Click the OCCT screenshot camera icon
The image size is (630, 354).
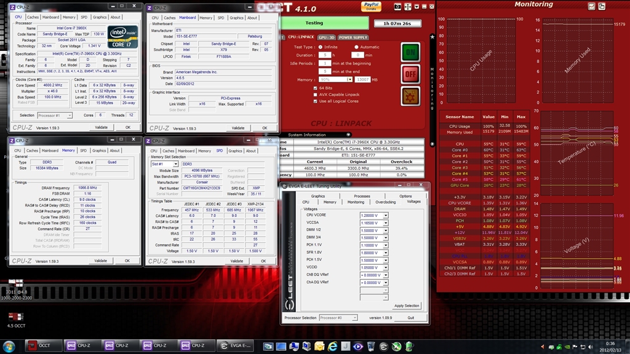(x=397, y=7)
